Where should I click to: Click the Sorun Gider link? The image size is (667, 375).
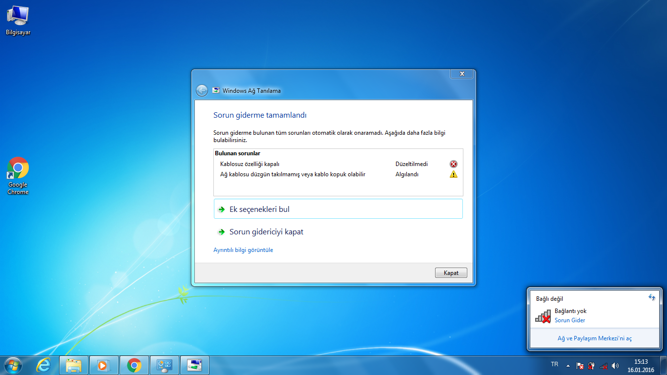tap(570, 320)
